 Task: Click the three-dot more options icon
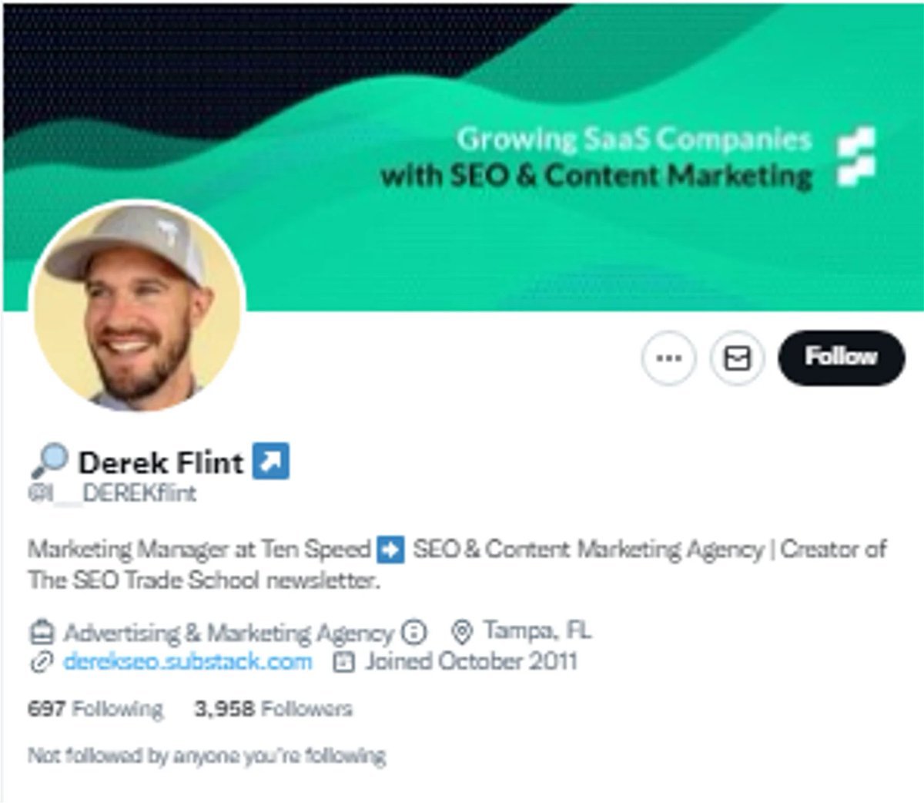pyautogui.click(x=668, y=358)
